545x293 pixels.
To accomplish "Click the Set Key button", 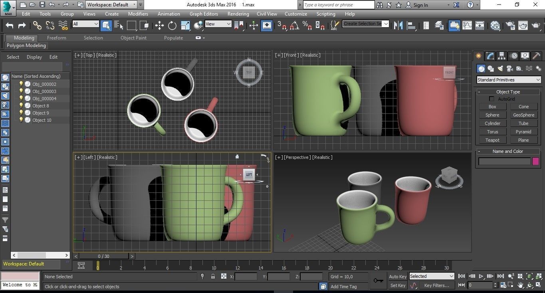I will [398, 285].
